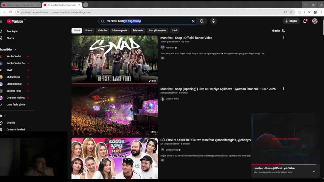This screenshot has height=182, width=324.
Task: Click the browser address bar URL
Action: (x=56, y=12)
